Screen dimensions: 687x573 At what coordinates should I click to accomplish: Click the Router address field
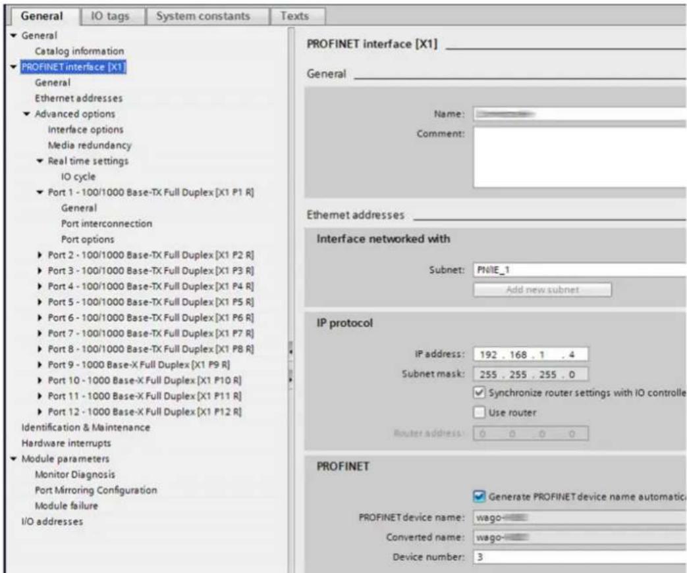[x=531, y=434]
